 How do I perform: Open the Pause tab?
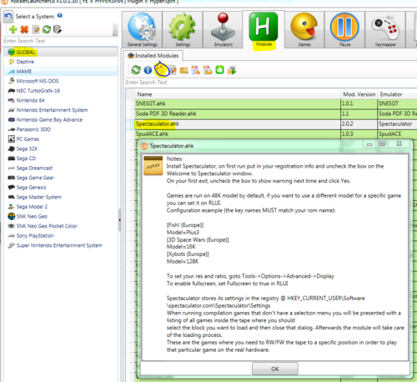(x=344, y=30)
